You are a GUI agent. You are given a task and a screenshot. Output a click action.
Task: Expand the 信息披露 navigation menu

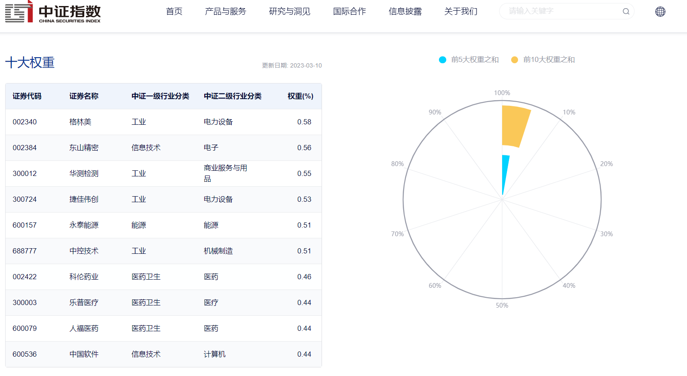(405, 12)
